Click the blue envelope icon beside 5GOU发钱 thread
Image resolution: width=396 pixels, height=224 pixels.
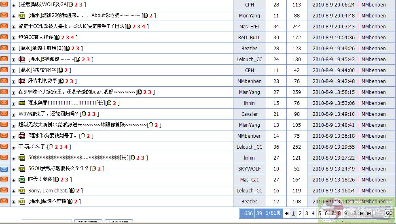(x=4, y=169)
